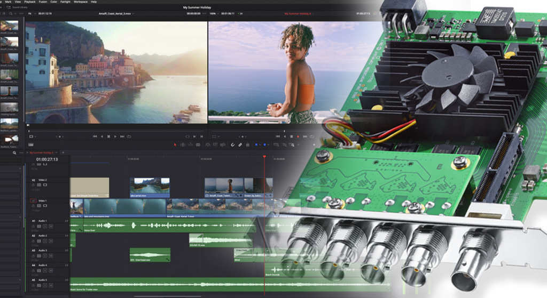
Task: Open the Fairlight menu
Action: click(x=65, y=2)
